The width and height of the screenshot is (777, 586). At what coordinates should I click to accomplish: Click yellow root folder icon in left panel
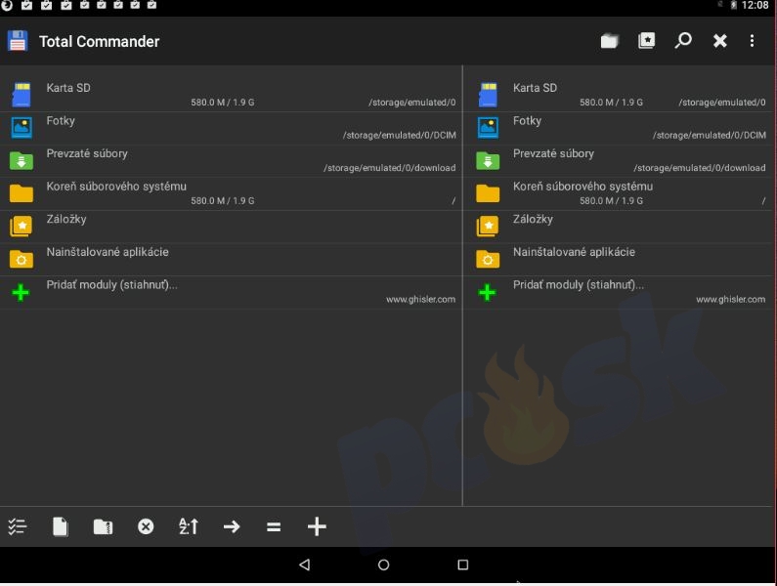click(22, 193)
